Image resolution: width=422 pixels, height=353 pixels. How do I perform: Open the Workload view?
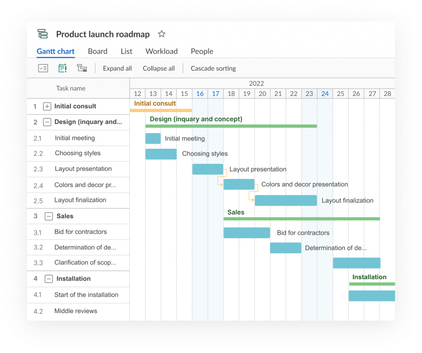coord(161,51)
